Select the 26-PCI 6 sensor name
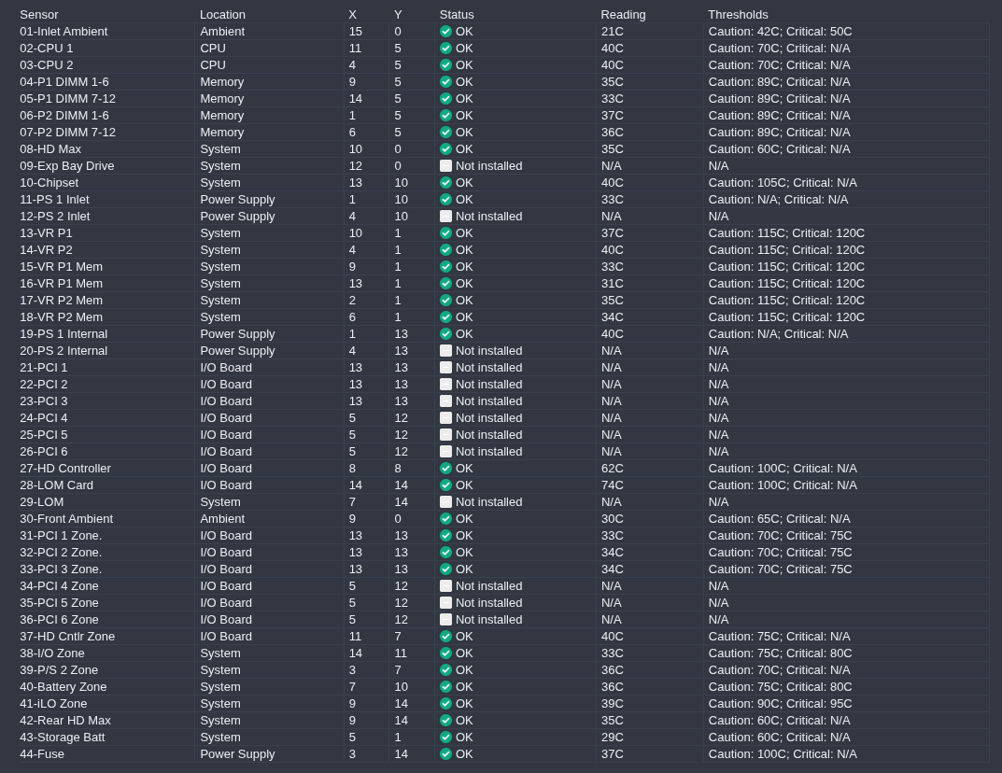 click(x=44, y=452)
